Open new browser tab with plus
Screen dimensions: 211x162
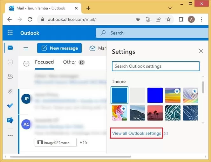[88, 8]
